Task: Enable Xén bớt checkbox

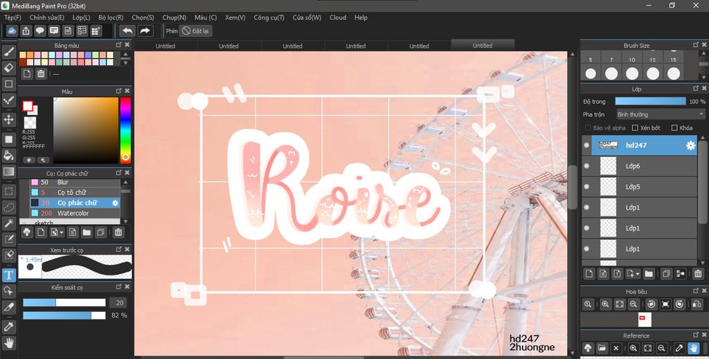Action: [635, 128]
